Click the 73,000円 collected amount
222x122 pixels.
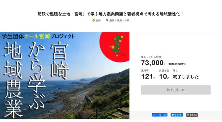pos(154,63)
